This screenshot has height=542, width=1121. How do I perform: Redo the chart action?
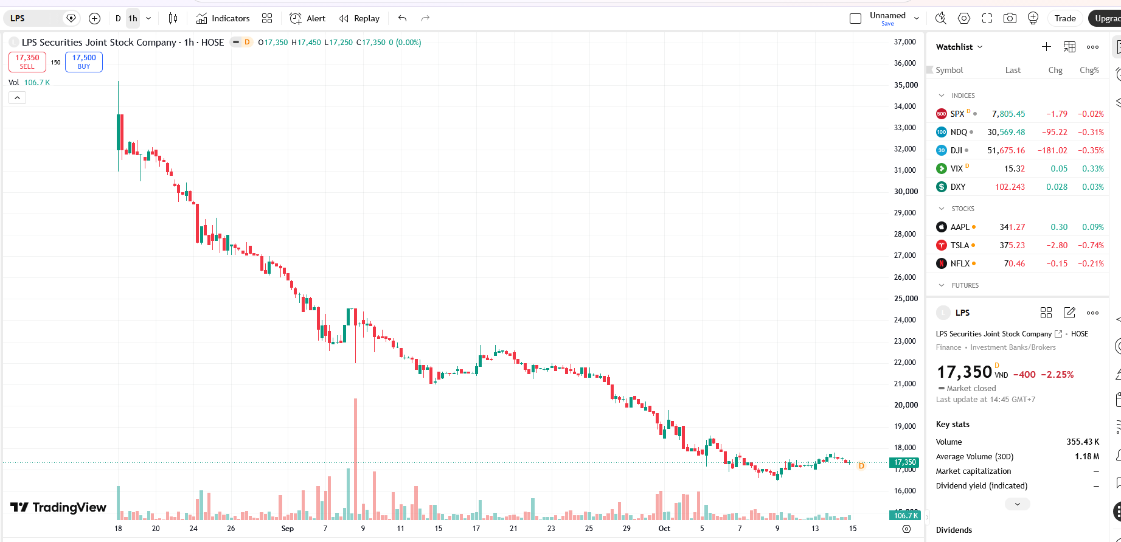[425, 18]
